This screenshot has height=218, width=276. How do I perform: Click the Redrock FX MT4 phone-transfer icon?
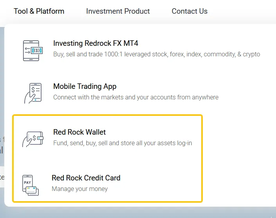tap(33, 50)
